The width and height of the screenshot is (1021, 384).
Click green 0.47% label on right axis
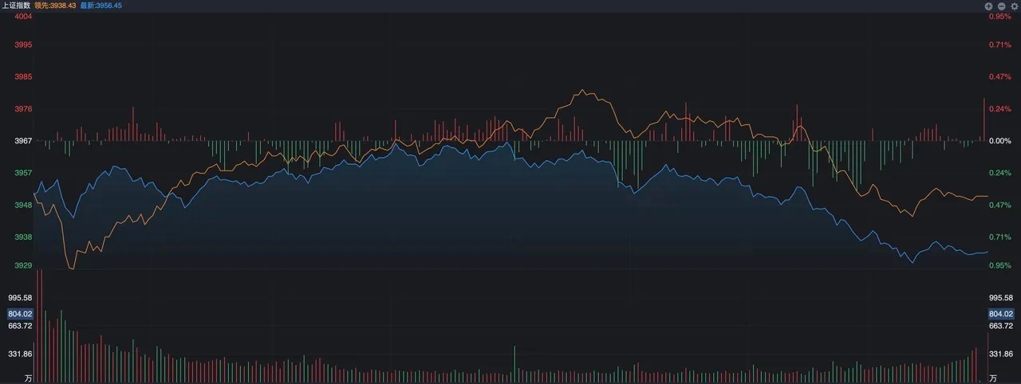pyautogui.click(x=999, y=205)
